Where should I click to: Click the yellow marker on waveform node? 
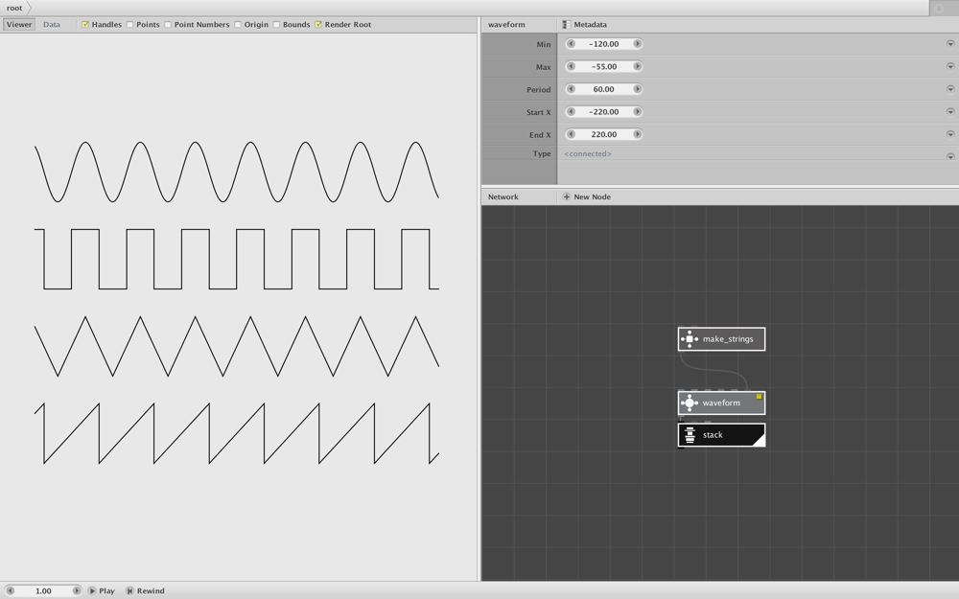(x=759, y=397)
